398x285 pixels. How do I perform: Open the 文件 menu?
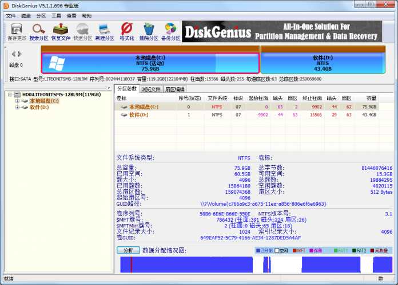point(11,16)
